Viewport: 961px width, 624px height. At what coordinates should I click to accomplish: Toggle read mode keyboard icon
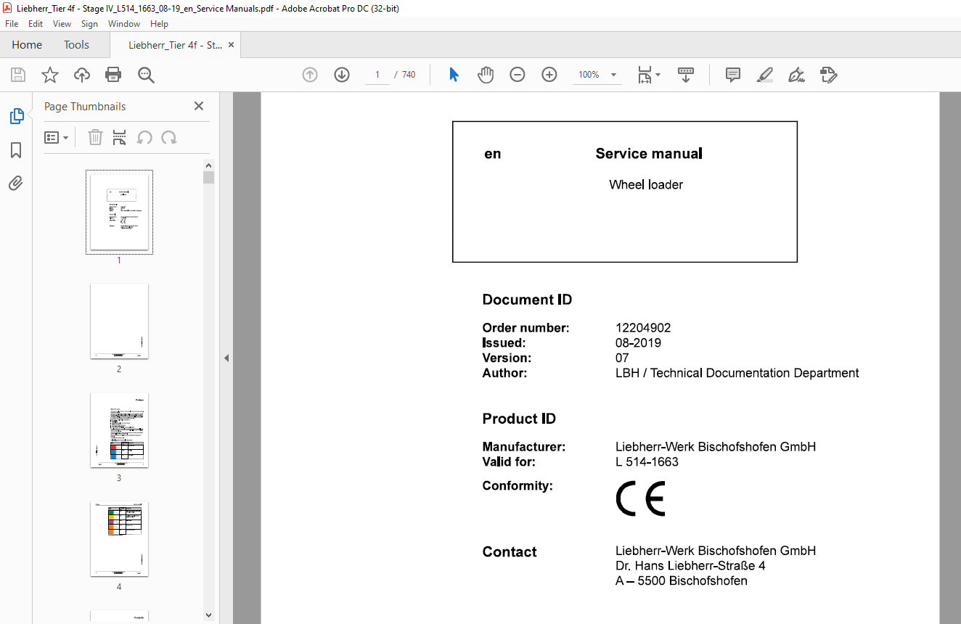(686, 75)
